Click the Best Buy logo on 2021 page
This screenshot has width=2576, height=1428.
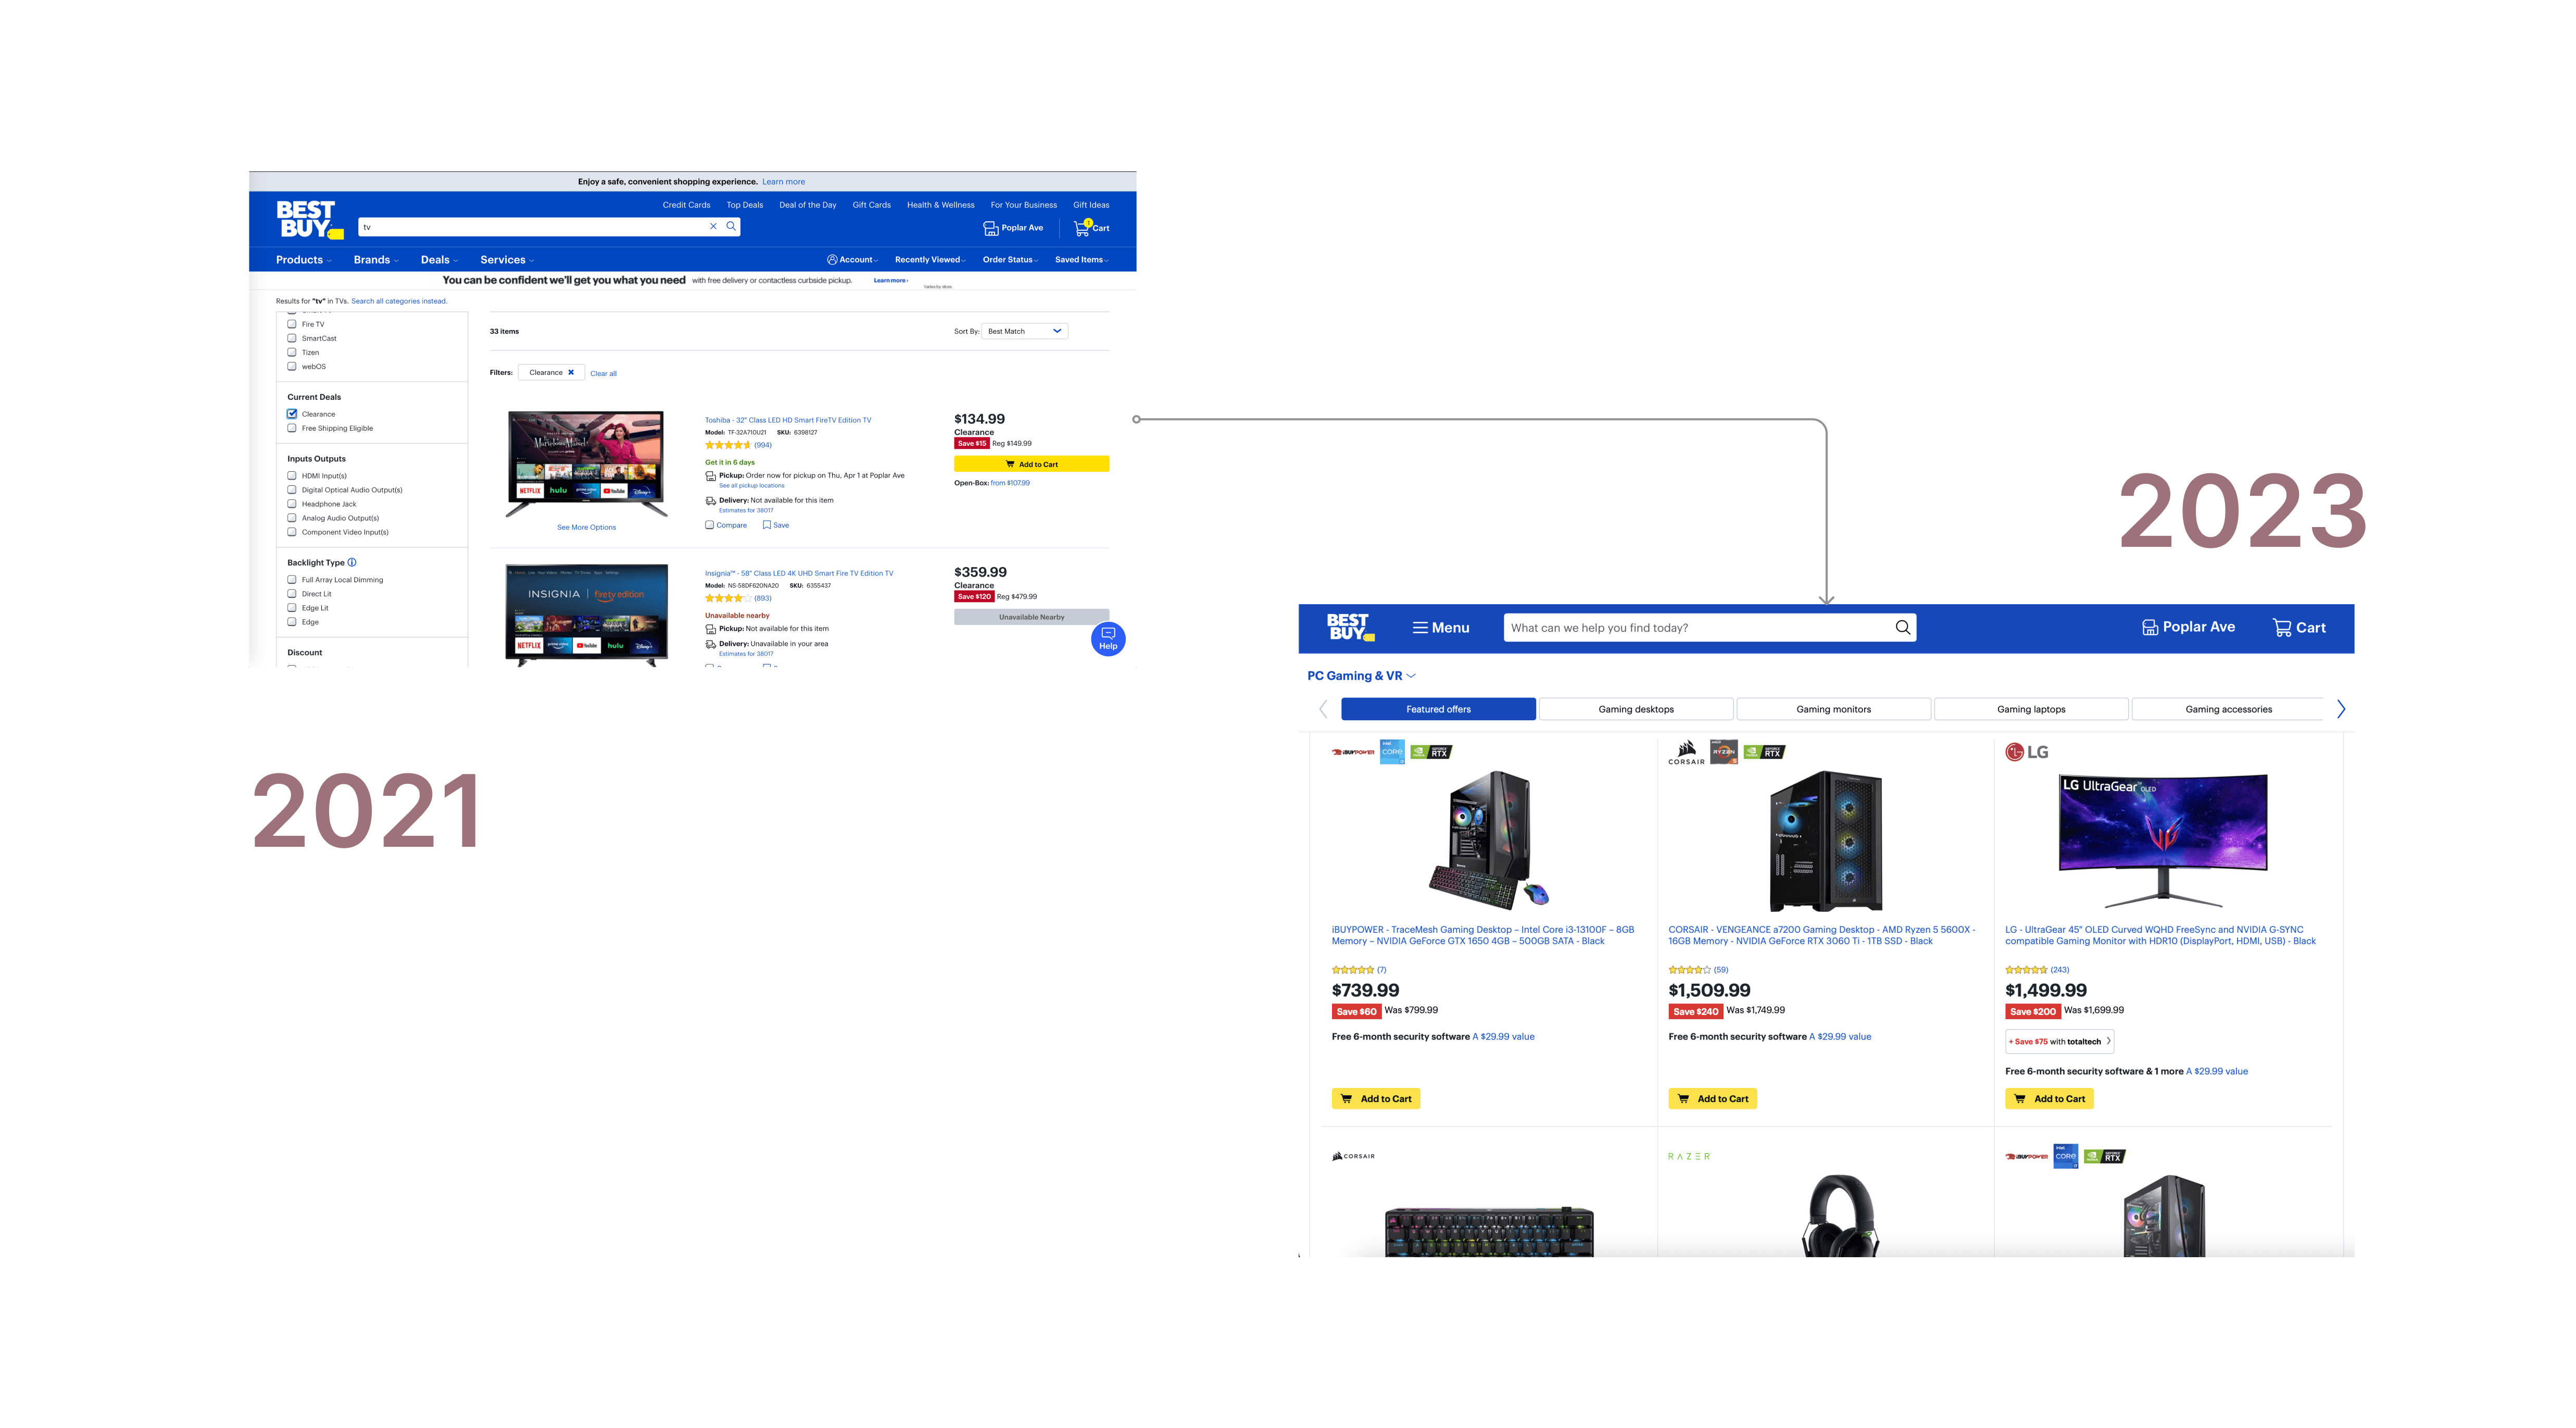point(309,219)
